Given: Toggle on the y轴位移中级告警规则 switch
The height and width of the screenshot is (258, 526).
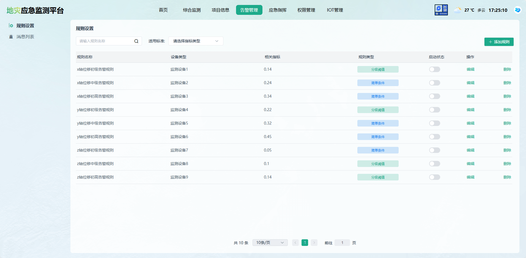Looking at the screenshot, I should [434, 123].
